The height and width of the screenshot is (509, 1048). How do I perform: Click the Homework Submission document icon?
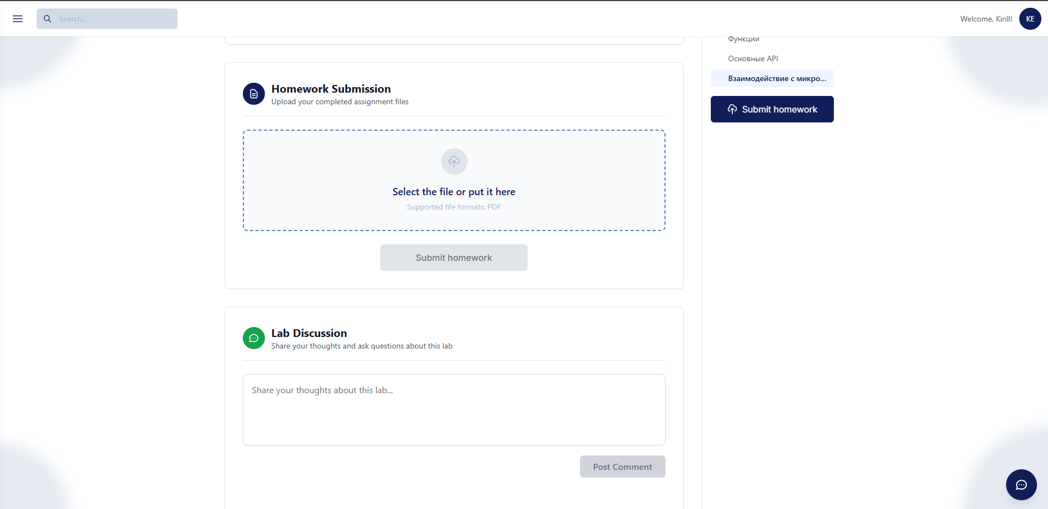coord(254,94)
